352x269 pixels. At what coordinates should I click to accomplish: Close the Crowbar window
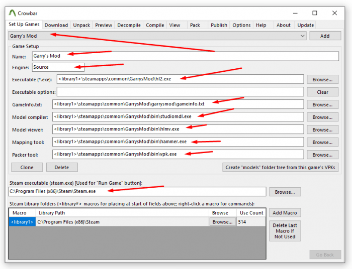tap(334, 13)
